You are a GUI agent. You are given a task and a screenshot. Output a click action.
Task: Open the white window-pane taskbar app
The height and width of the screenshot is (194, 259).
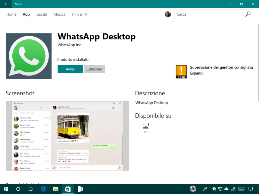[x=80, y=189]
